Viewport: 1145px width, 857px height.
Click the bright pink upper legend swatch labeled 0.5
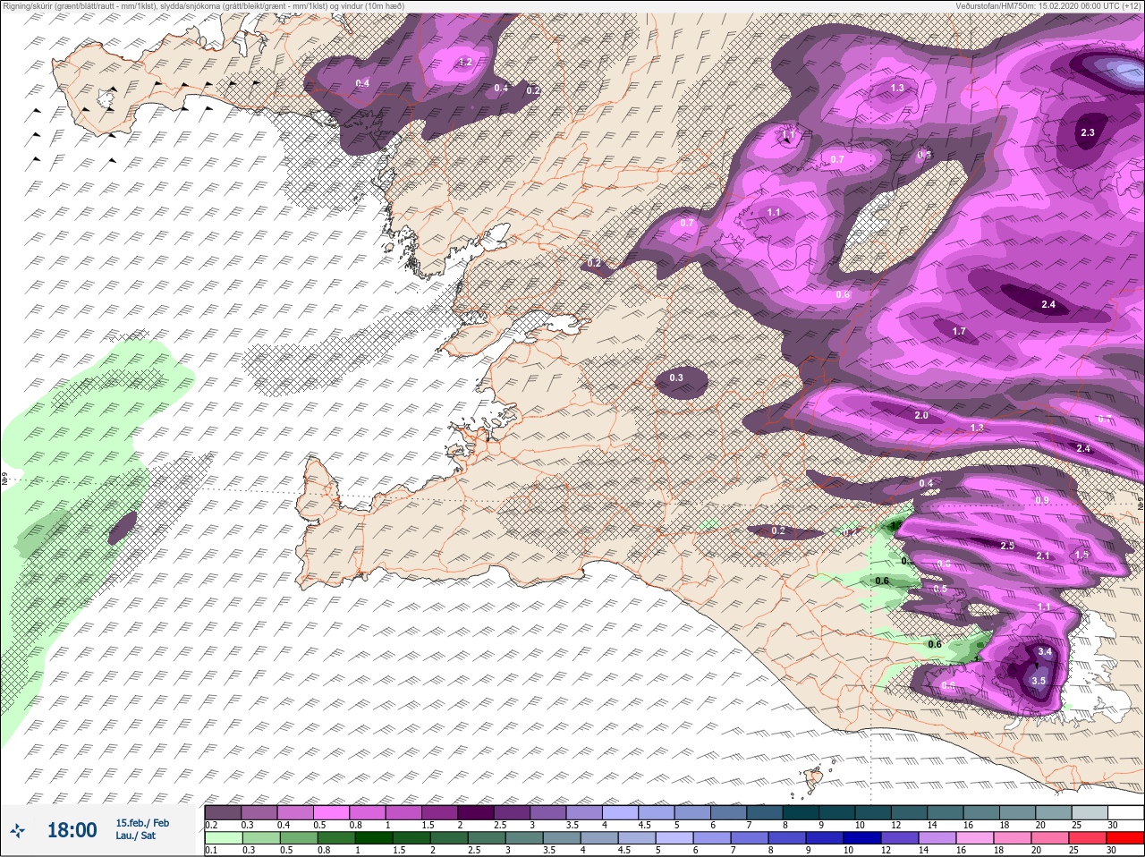point(331,812)
